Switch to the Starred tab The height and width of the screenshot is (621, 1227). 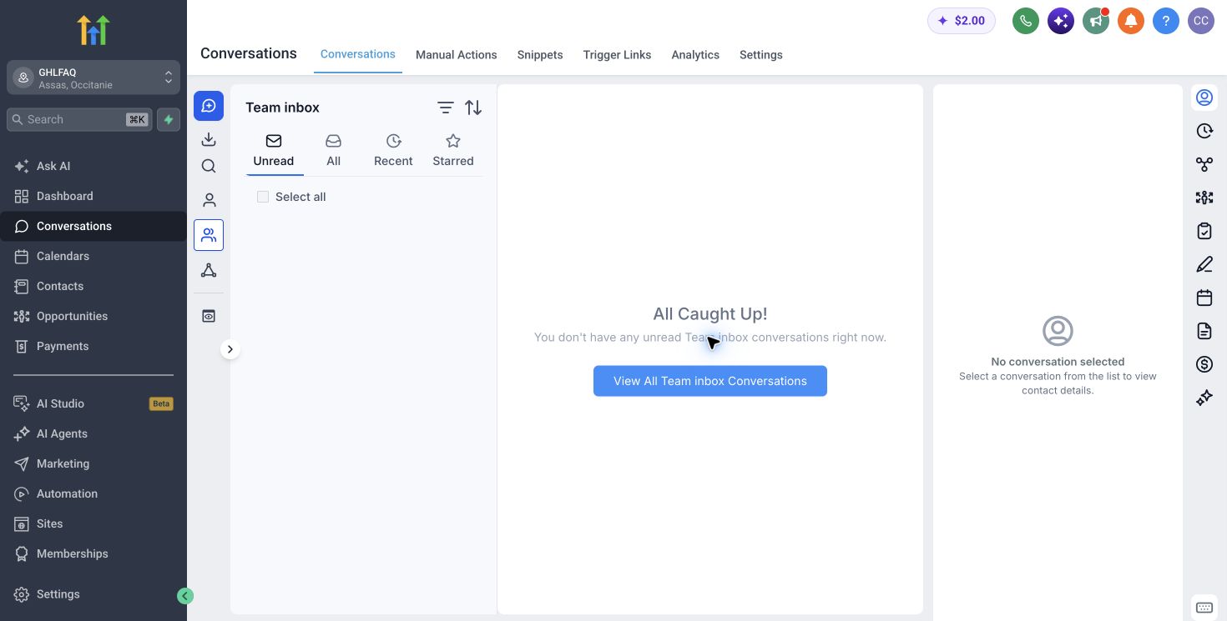[453, 151]
